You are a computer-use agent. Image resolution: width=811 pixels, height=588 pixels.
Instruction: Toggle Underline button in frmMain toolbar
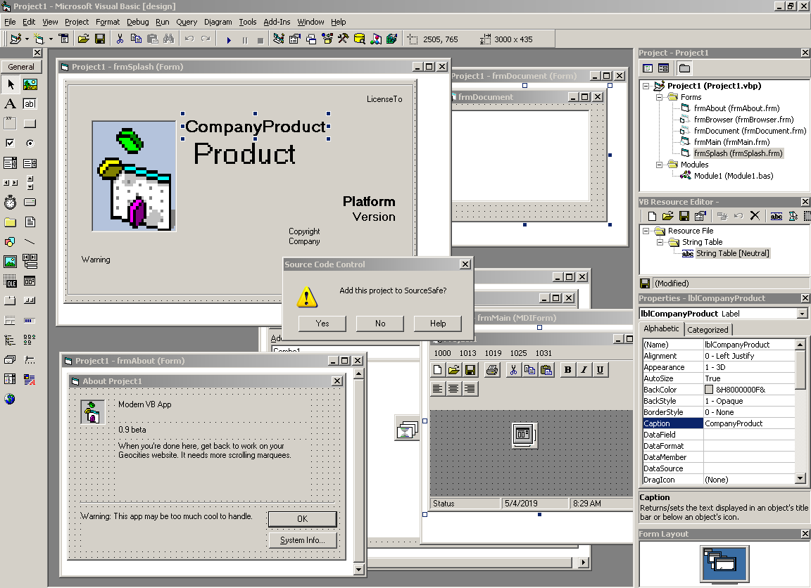pos(600,369)
